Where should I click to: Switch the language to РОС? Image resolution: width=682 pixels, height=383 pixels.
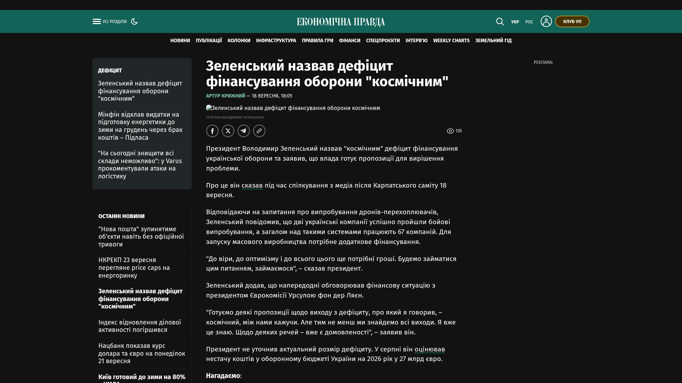click(529, 22)
